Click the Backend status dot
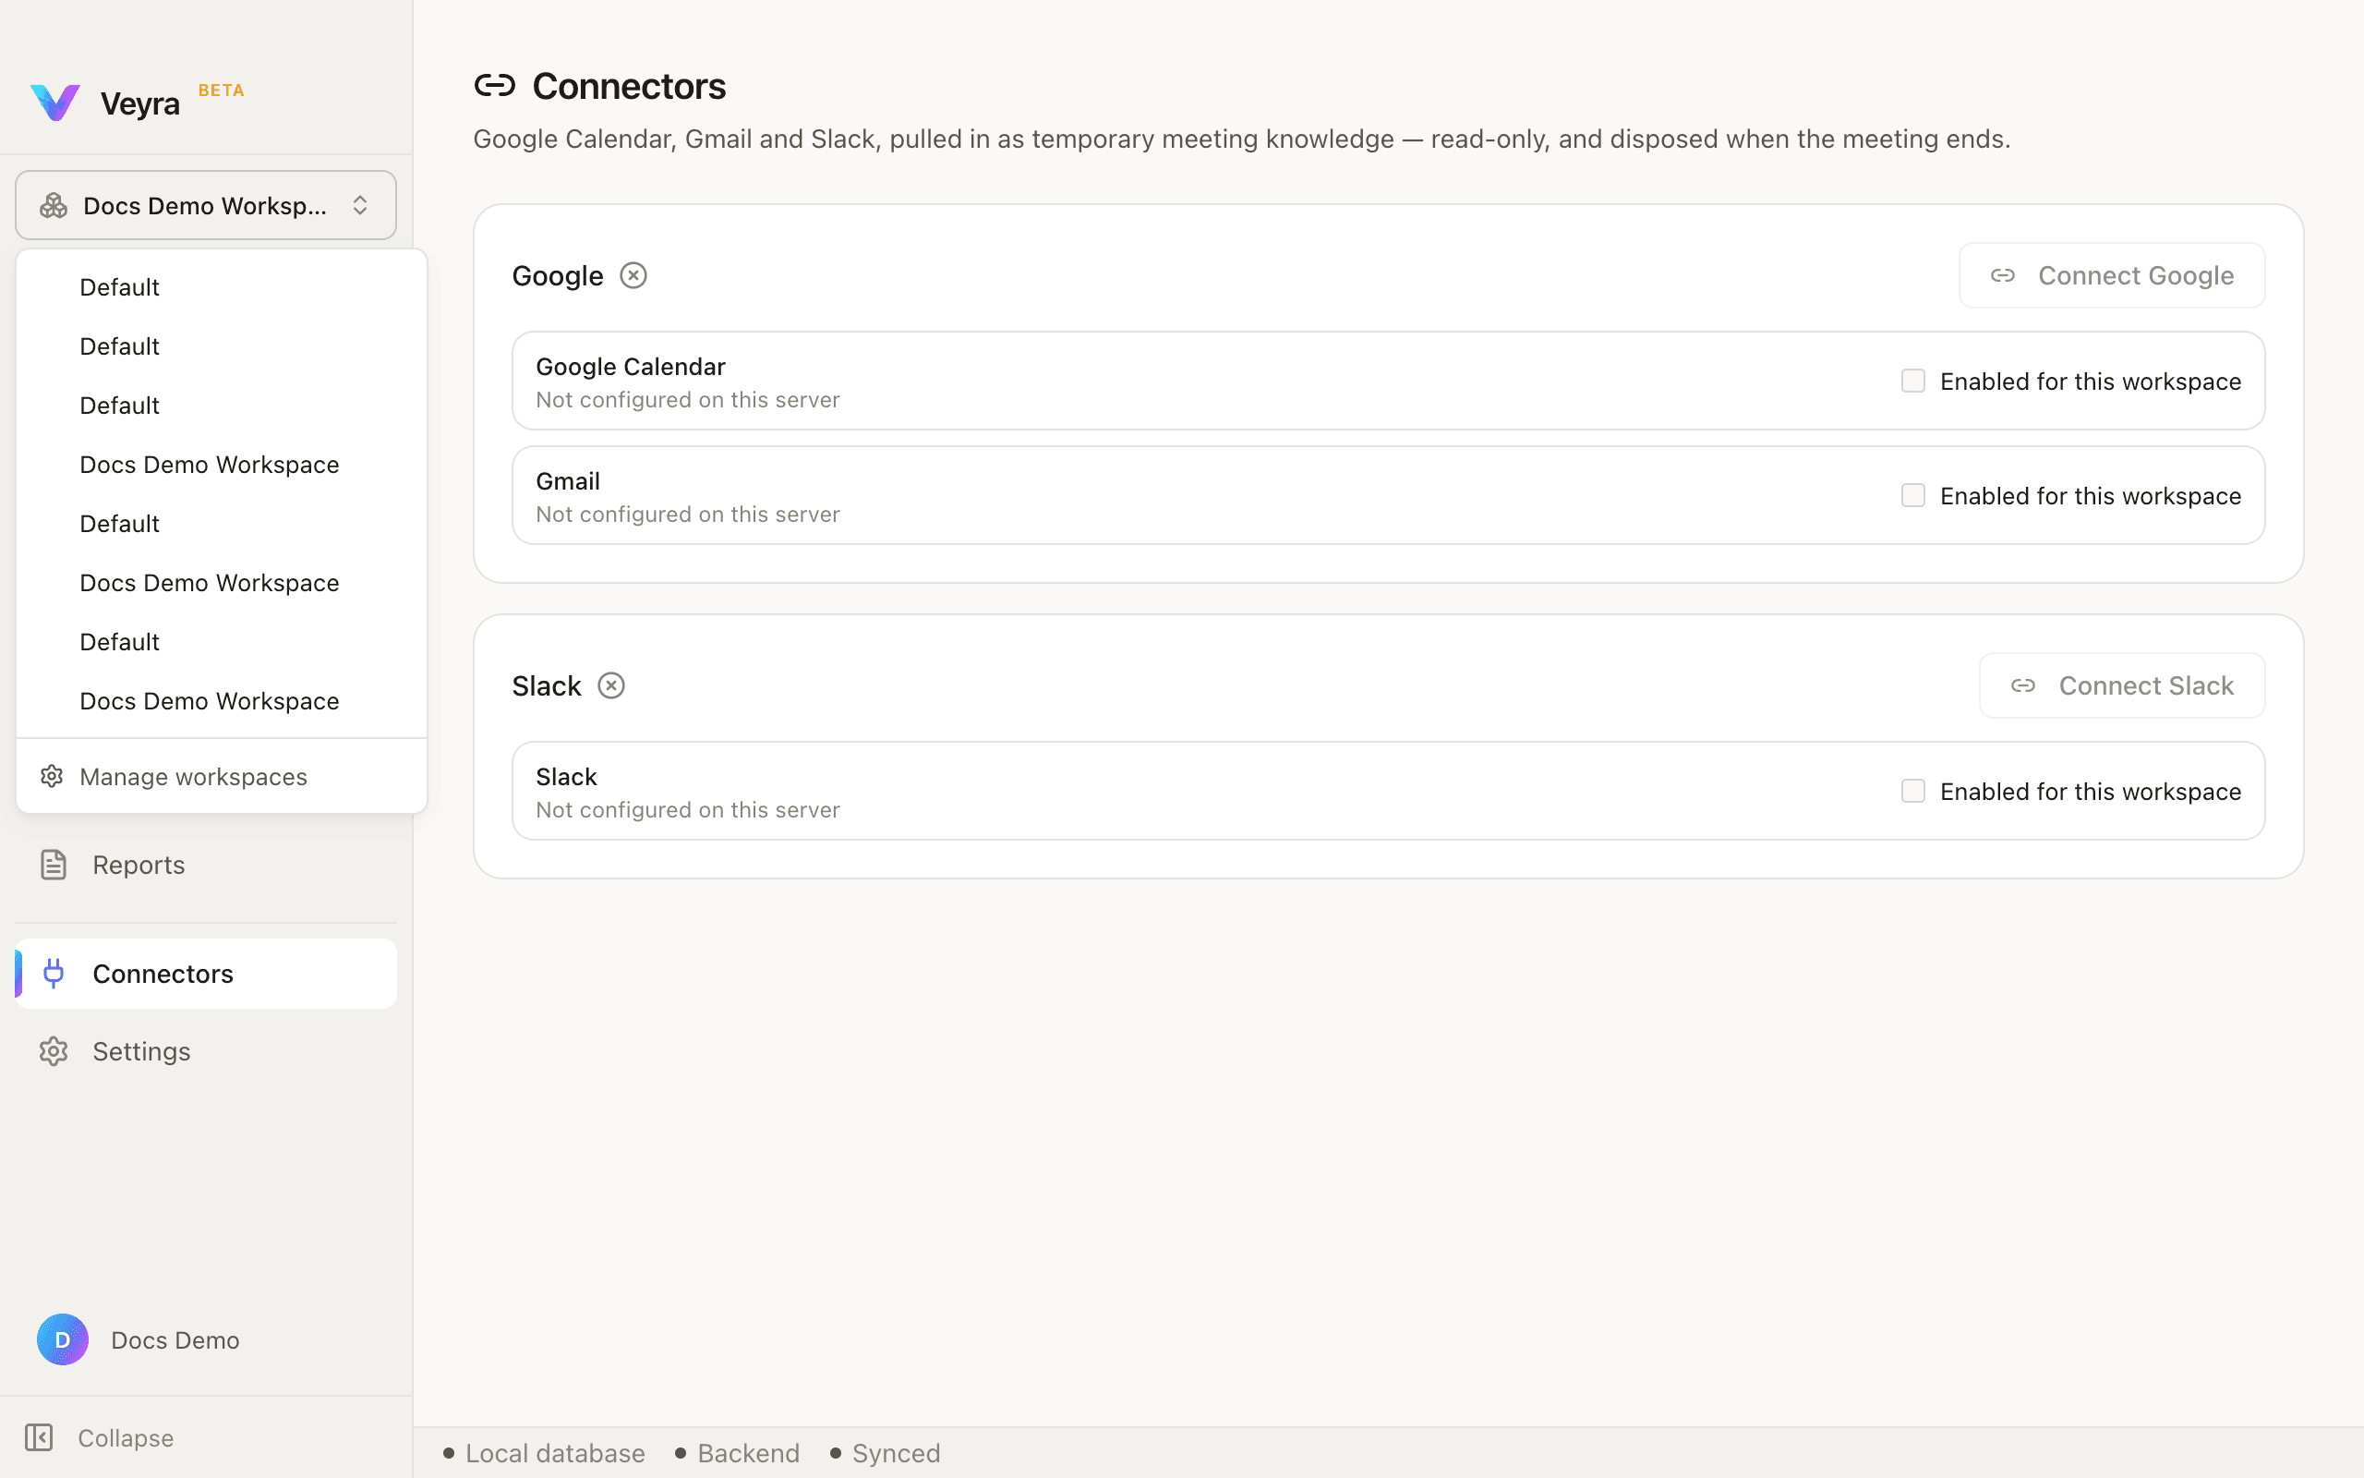Image resolution: width=2364 pixels, height=1478 pixels. 681,1454
